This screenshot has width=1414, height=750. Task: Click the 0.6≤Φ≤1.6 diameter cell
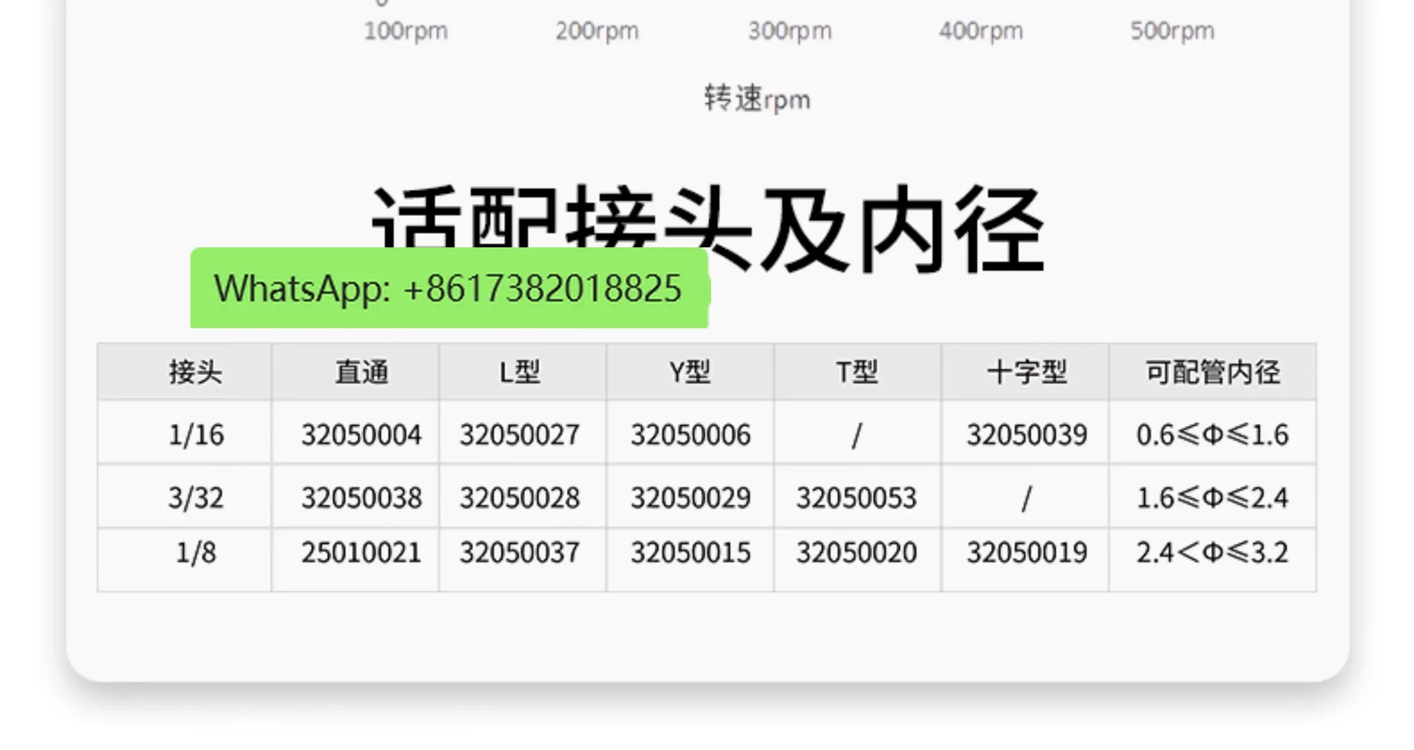click(x=1212, y=435)
